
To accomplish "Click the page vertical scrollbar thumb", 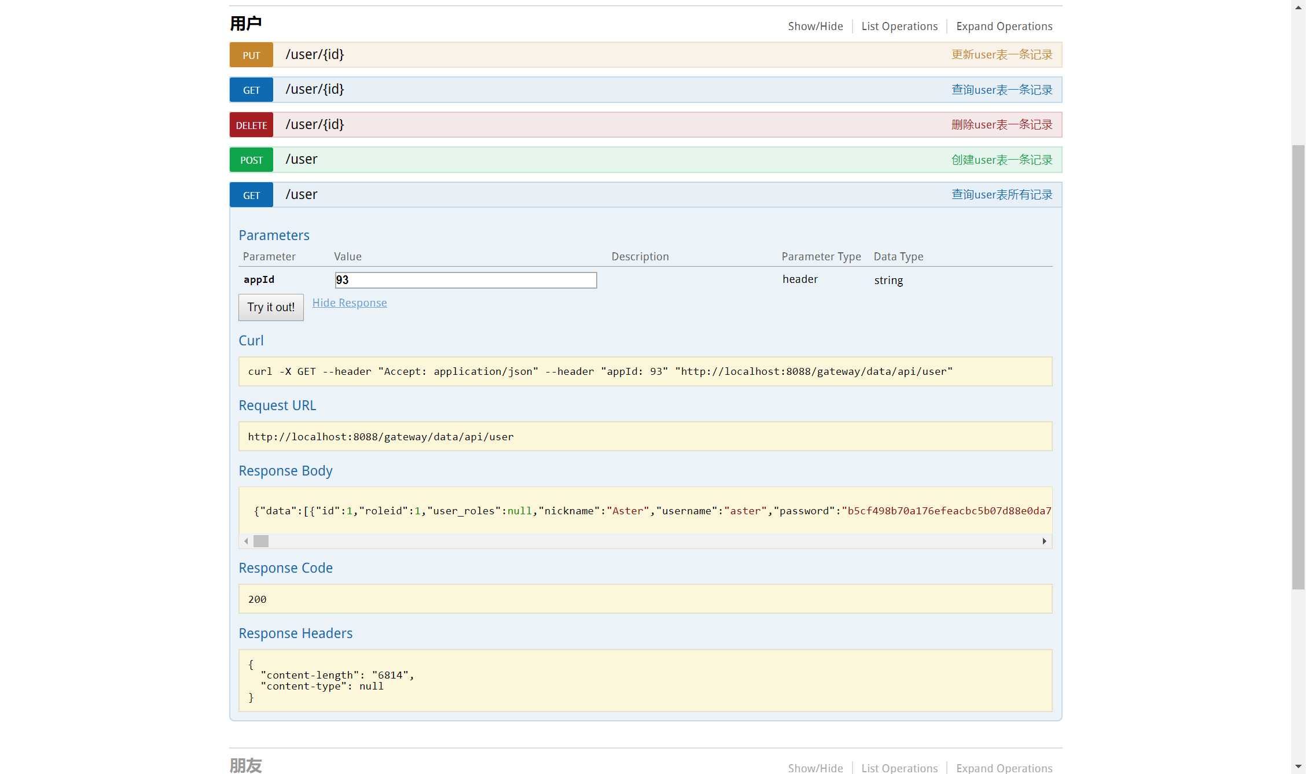I will [1298, 367].
